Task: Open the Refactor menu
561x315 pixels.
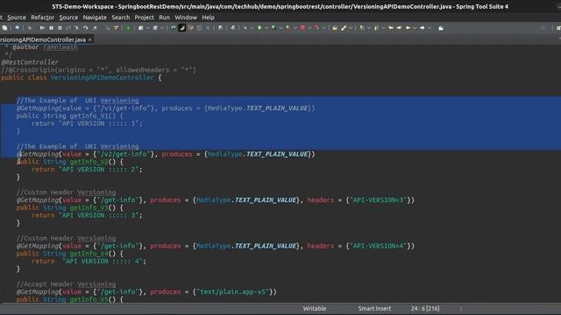Action: coord(42,17)
